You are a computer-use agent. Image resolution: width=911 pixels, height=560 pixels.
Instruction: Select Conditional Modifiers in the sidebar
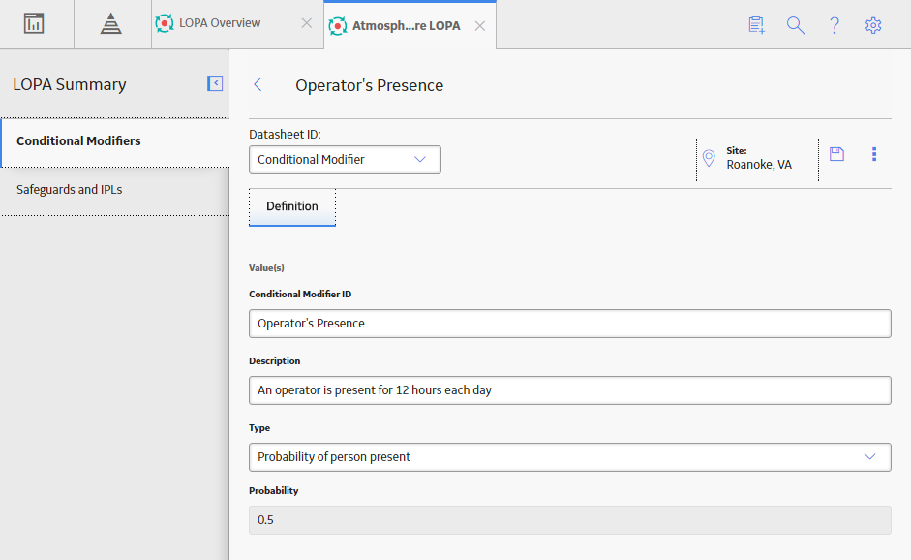point(115,141)
